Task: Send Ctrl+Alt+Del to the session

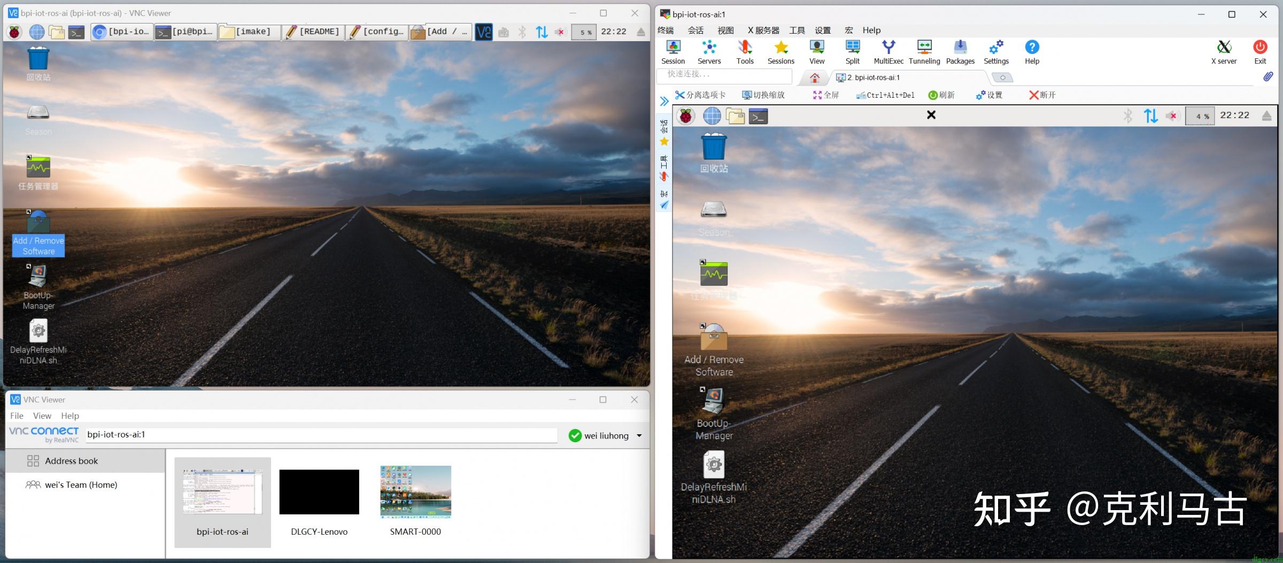Action: pyautogui.click(x=885, y=95)
